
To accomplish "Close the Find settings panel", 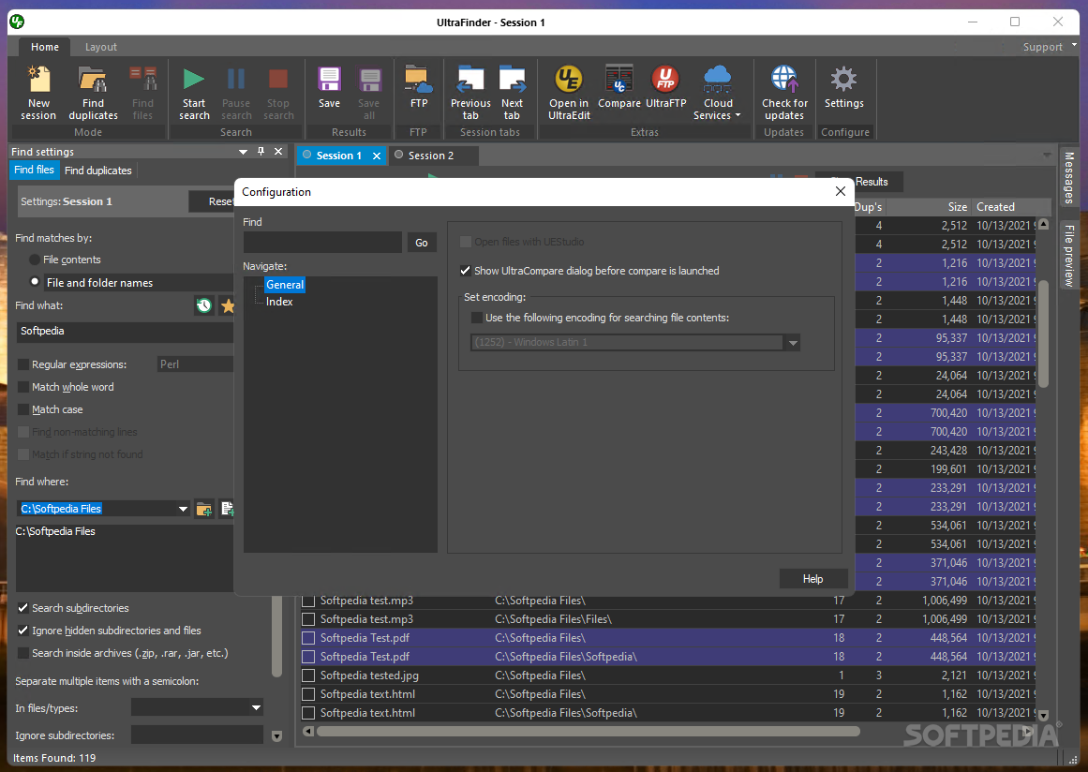I will click(278, 151).
